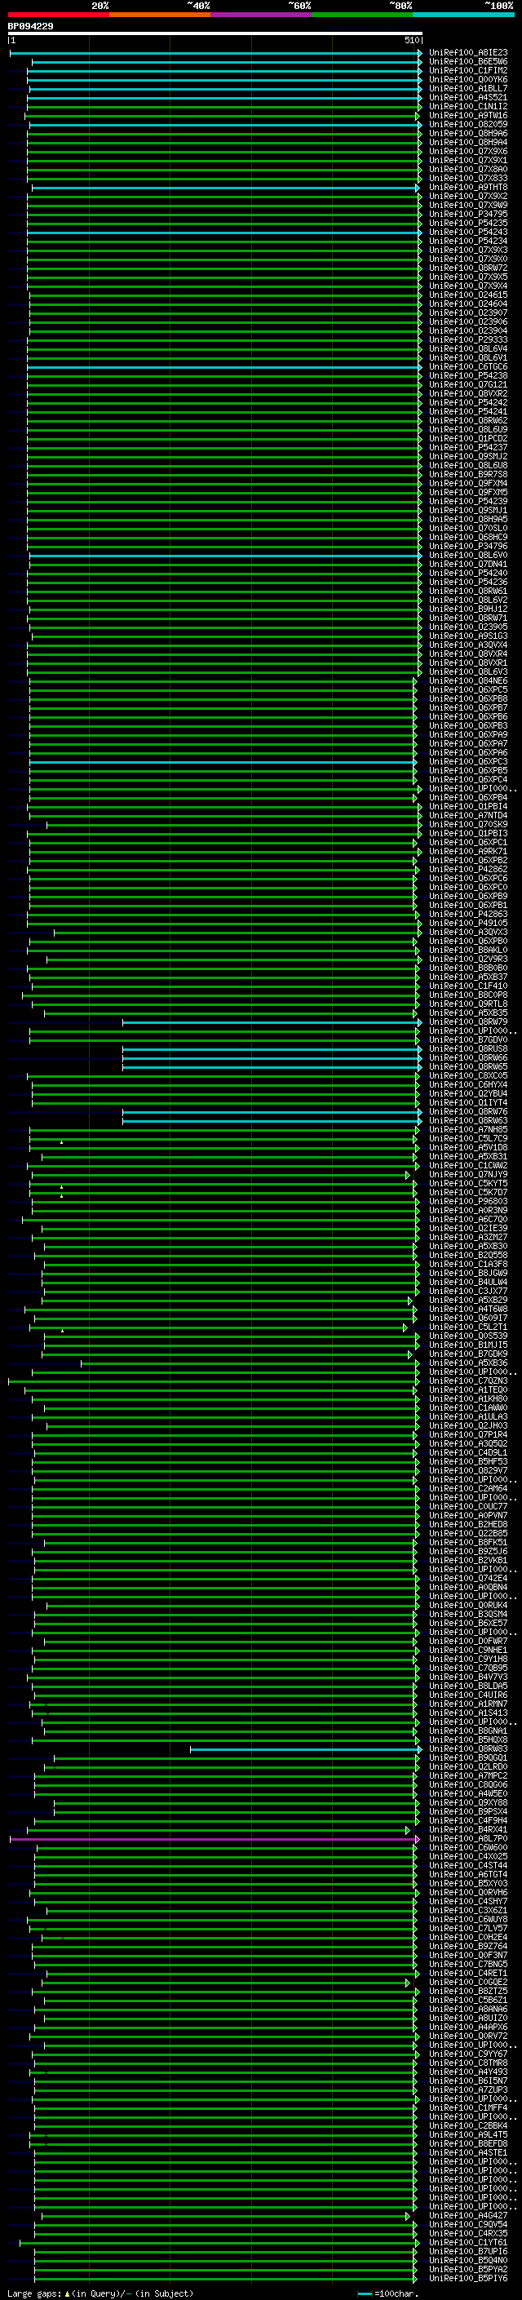Click the cyan alignment bar of UniRef100_A8IE23
522x2300 pixels.
coord(215,53)
